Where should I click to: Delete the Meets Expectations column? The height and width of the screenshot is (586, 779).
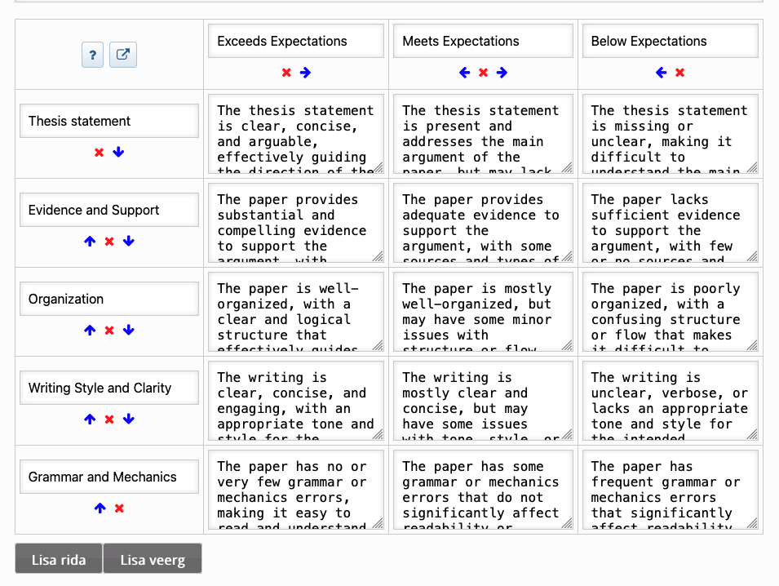coord(484,73)
